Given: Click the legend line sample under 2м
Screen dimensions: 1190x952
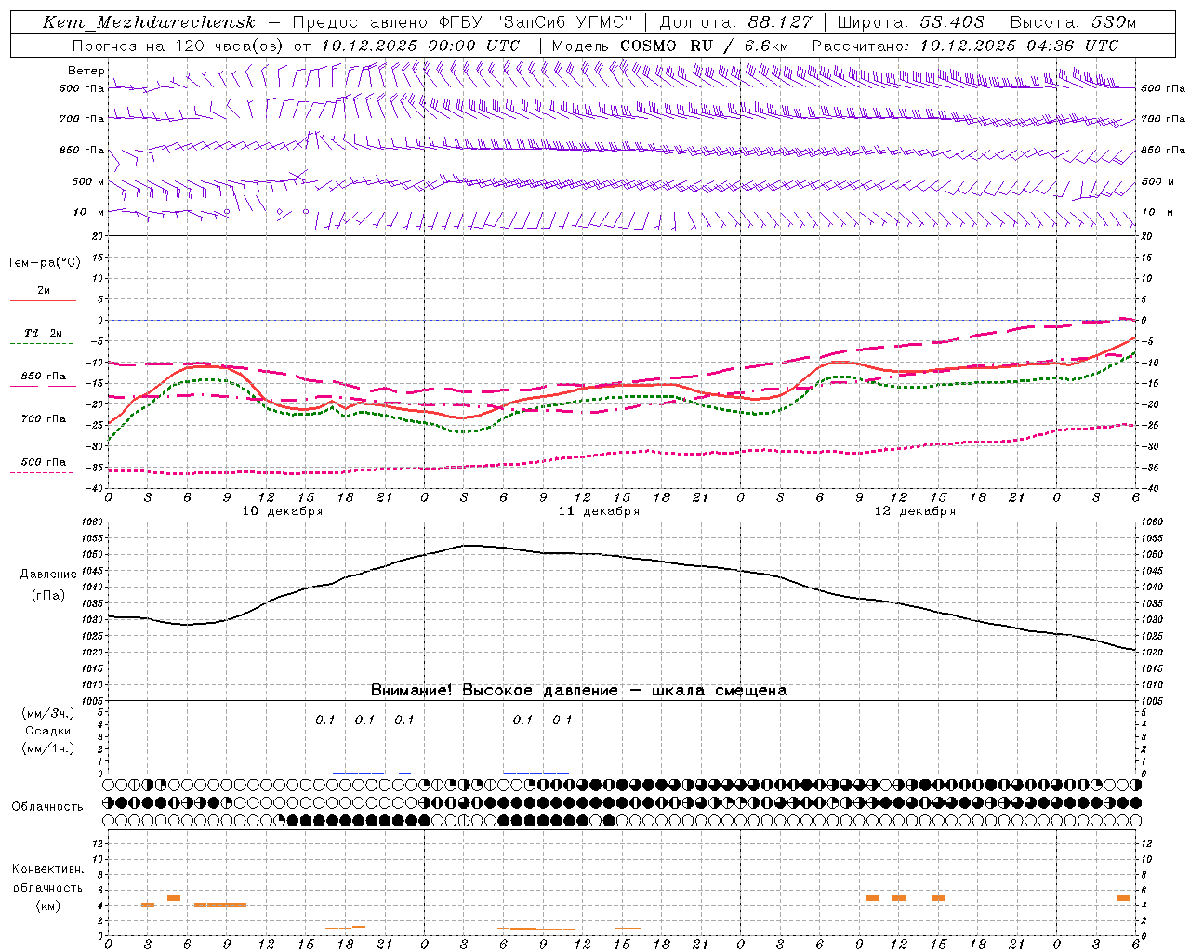Looking at the screenshot, I should (x=43, y=301).
